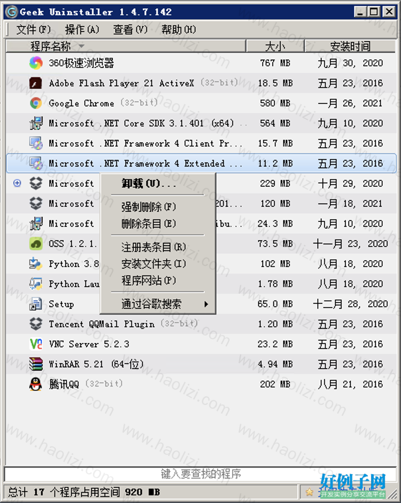The height and width of the screenshot is (503, 401).
Task: Click the Python Launcher icon
Action: click(36, 284)
